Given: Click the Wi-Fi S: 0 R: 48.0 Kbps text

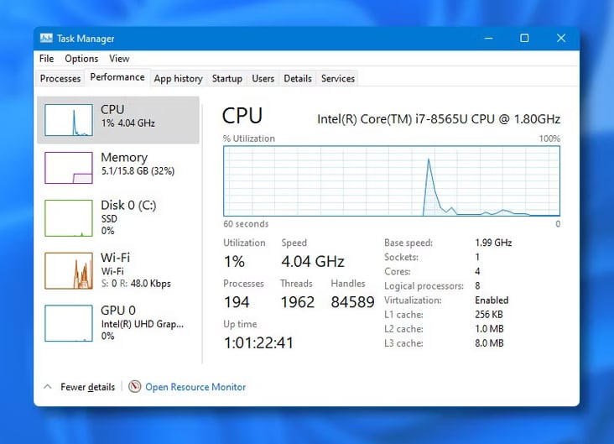Looking at the screenshot, I should (136, 284).
